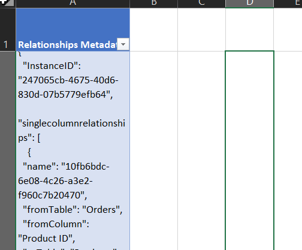This screenshot has width=302, height=250.
Task: Click the Select All corner triangle
Action: tap(8, 3)
